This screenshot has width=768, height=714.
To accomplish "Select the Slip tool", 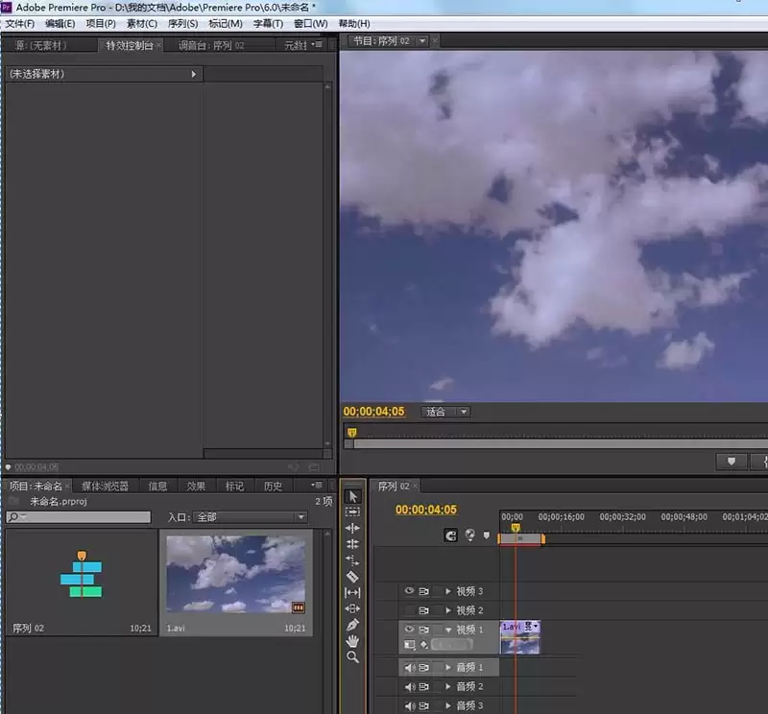I will pyautogui.click(x=352, y=592).
